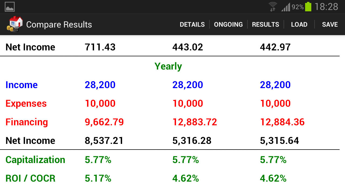The image size is (345, 194).
Task: Tap the yearly net income 8,537.21
Action: (104, 141)
